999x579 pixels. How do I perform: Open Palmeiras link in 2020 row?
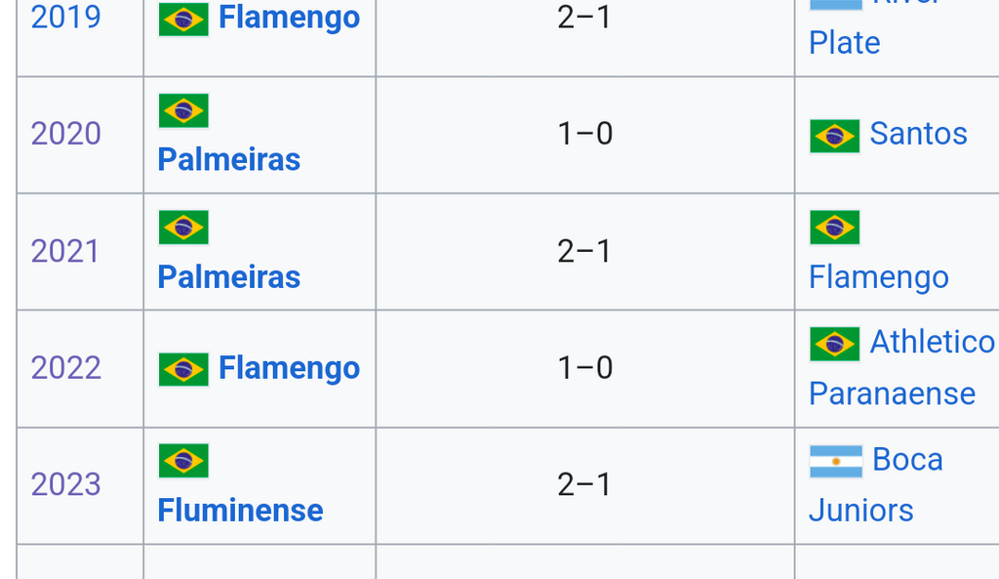(x=228, y=159)
